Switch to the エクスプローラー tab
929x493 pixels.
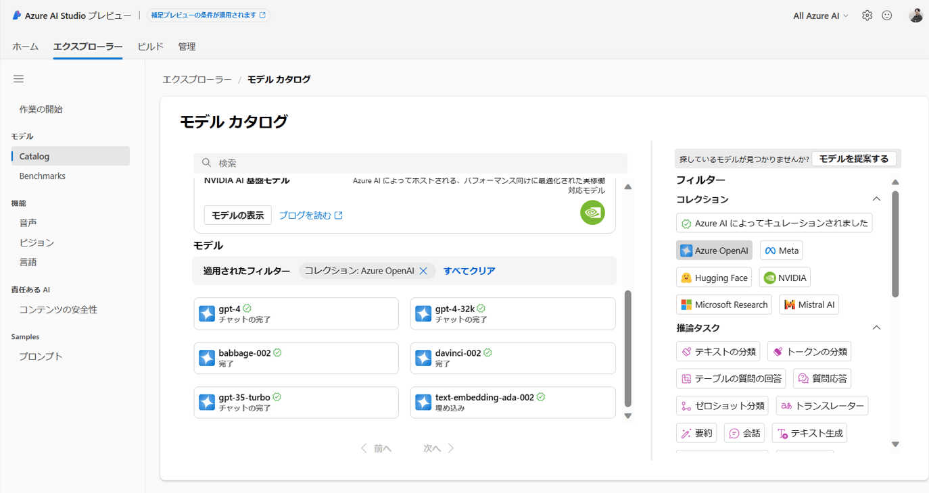click(x=88, y=47)
